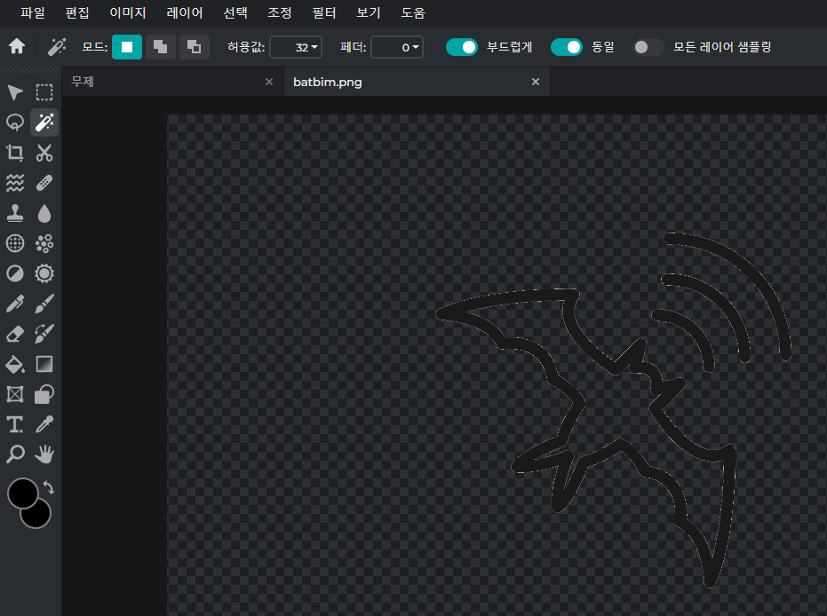827x616 pixels.
Task: Open the 편집 menu
Action: (77, 12)
